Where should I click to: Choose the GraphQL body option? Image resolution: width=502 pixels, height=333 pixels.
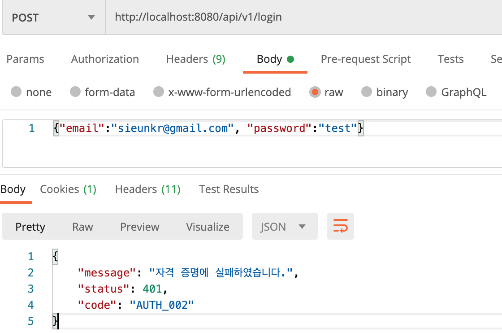click(431, 92)
